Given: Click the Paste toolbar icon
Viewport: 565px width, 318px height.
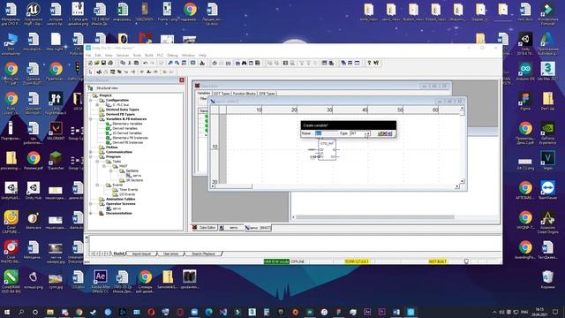Looking at the screenshot, I should [x=136, y=63].
